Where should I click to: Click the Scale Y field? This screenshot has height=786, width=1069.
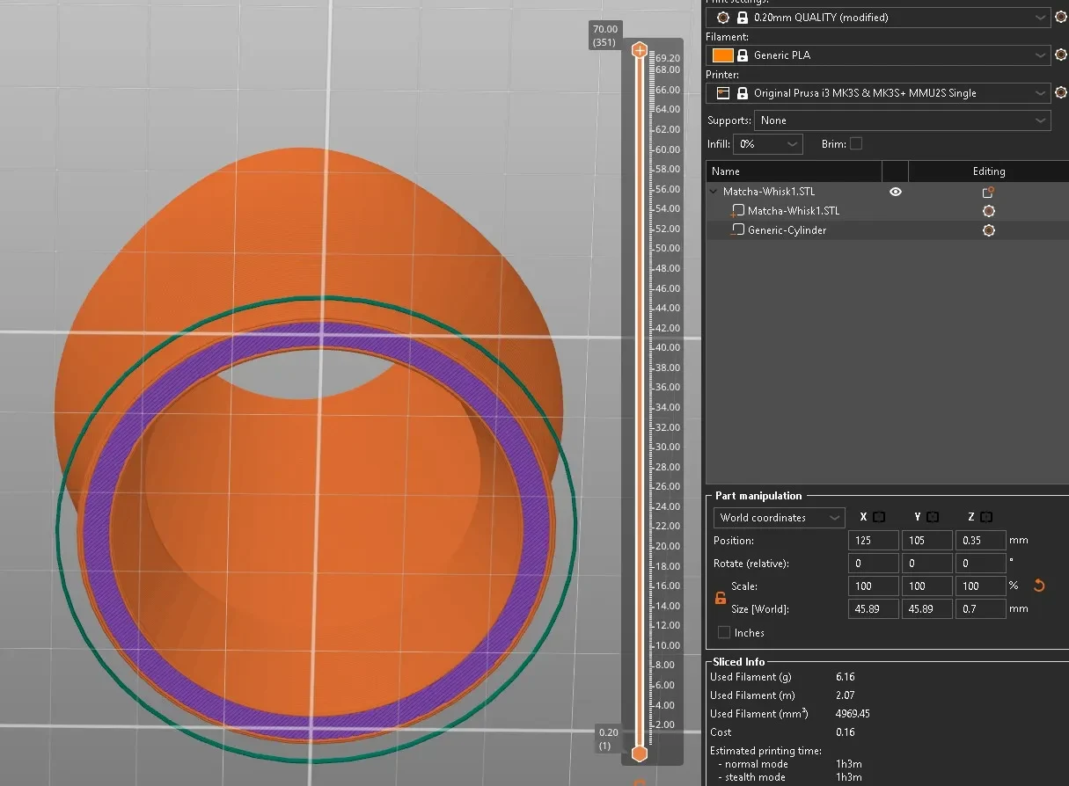[927, 586]
